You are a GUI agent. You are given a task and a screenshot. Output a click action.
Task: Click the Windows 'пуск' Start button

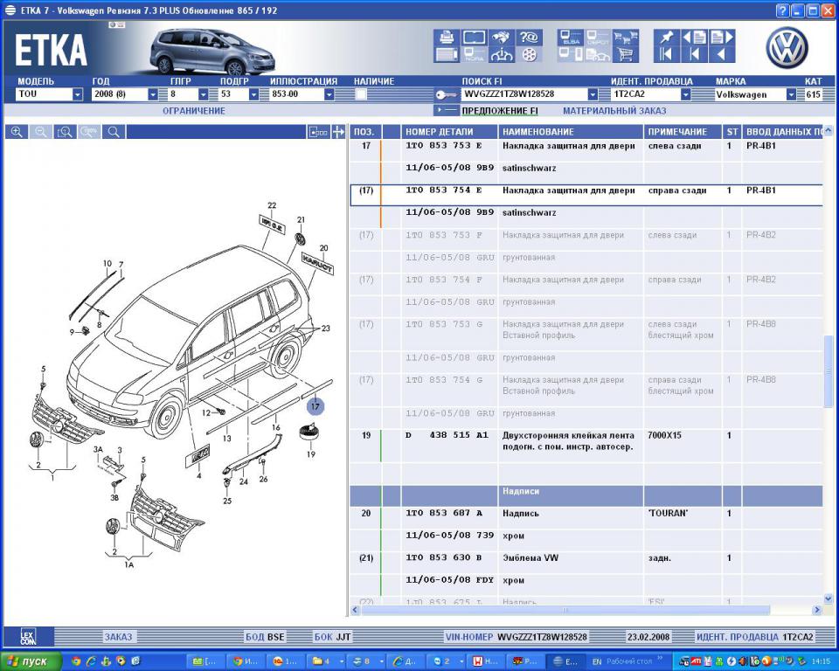(31, 661)
